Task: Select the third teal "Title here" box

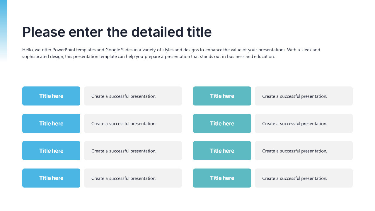Action: point(222,151)
